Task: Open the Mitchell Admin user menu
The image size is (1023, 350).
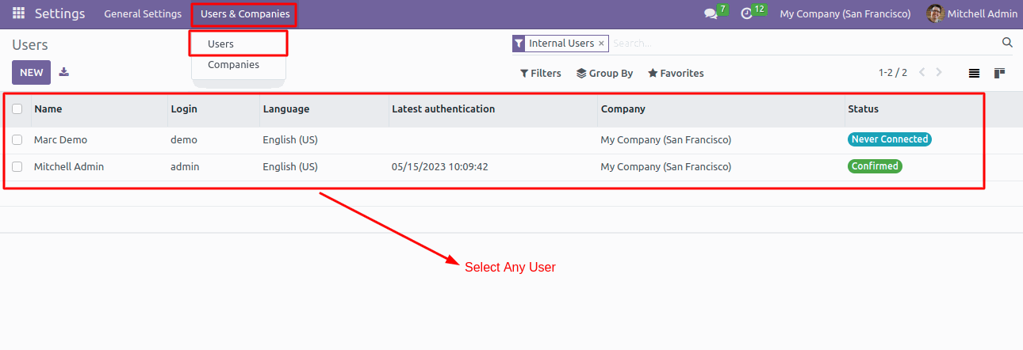Action: (971, 14)
